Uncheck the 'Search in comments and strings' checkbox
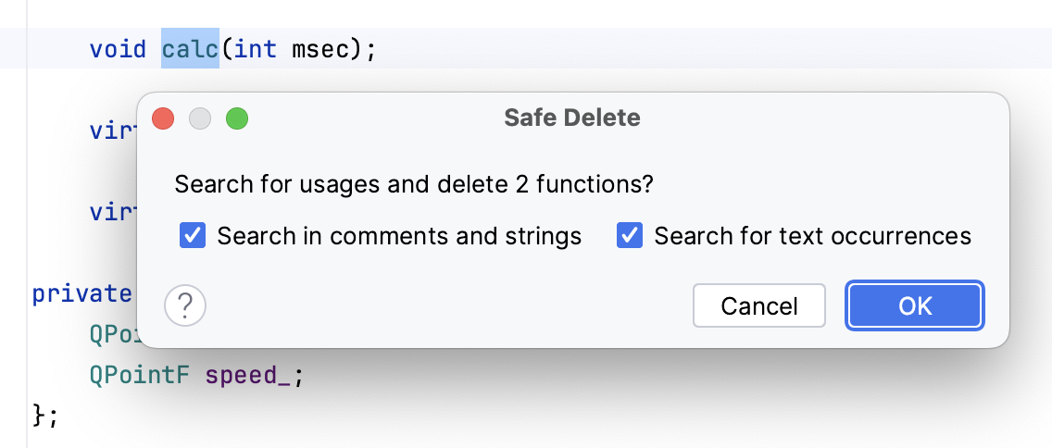The image size is (1052, 448). pyautogui.click(x=193, y=236)
